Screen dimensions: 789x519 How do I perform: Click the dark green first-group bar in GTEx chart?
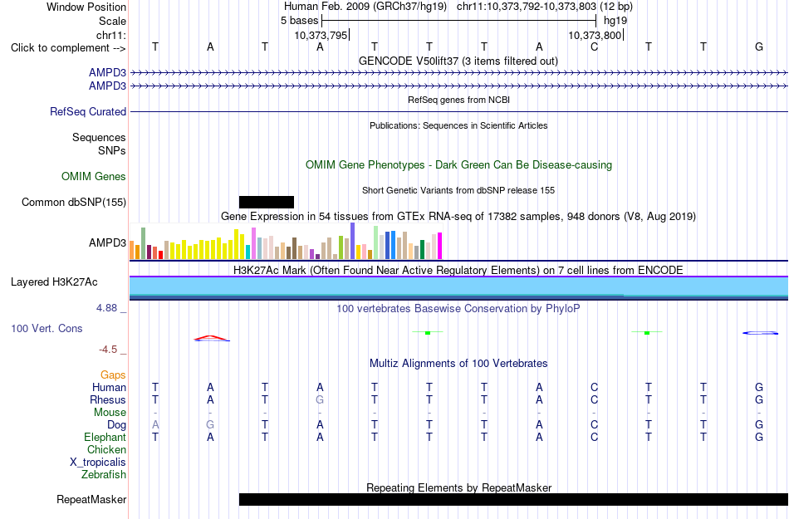click(143, 243)
